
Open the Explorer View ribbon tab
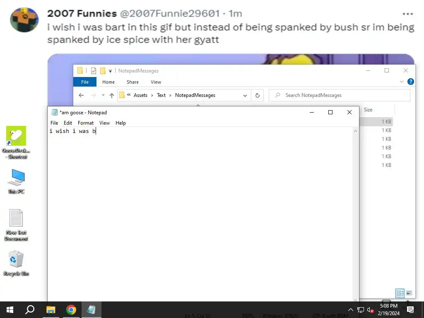[156, 82]
